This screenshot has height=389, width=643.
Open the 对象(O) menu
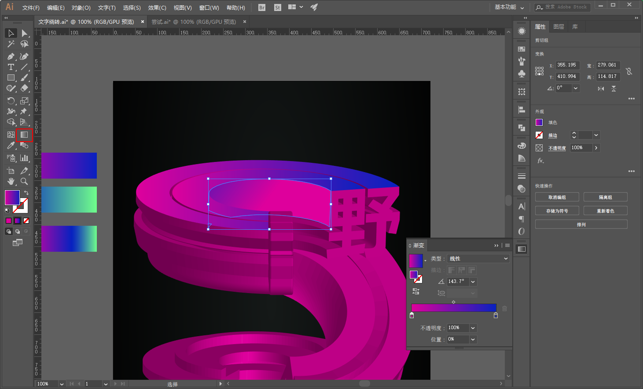coord(81,8)
